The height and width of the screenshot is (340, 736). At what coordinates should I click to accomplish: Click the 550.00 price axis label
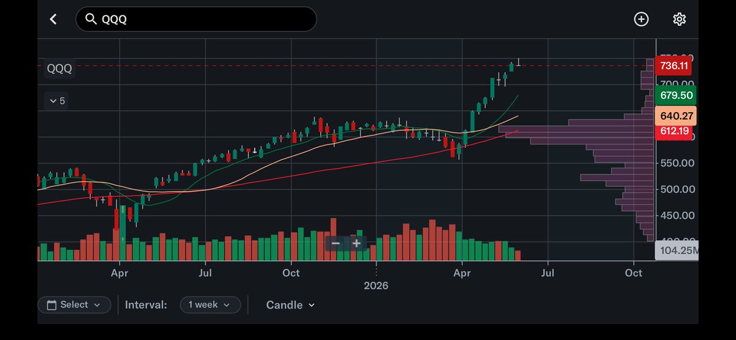click(678, 163)
